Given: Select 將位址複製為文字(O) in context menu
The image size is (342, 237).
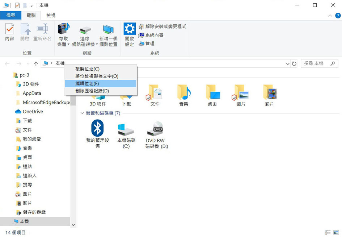Looking at the screenshot, I should point(101,76).
